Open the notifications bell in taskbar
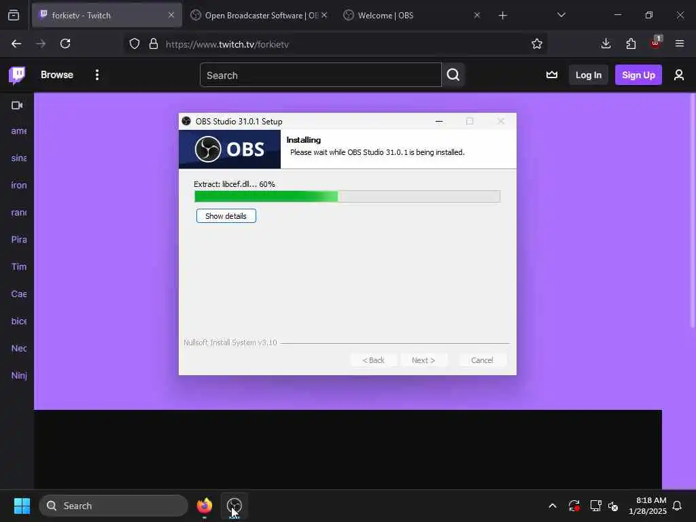 pyautogui.click(x=677, y=506)
